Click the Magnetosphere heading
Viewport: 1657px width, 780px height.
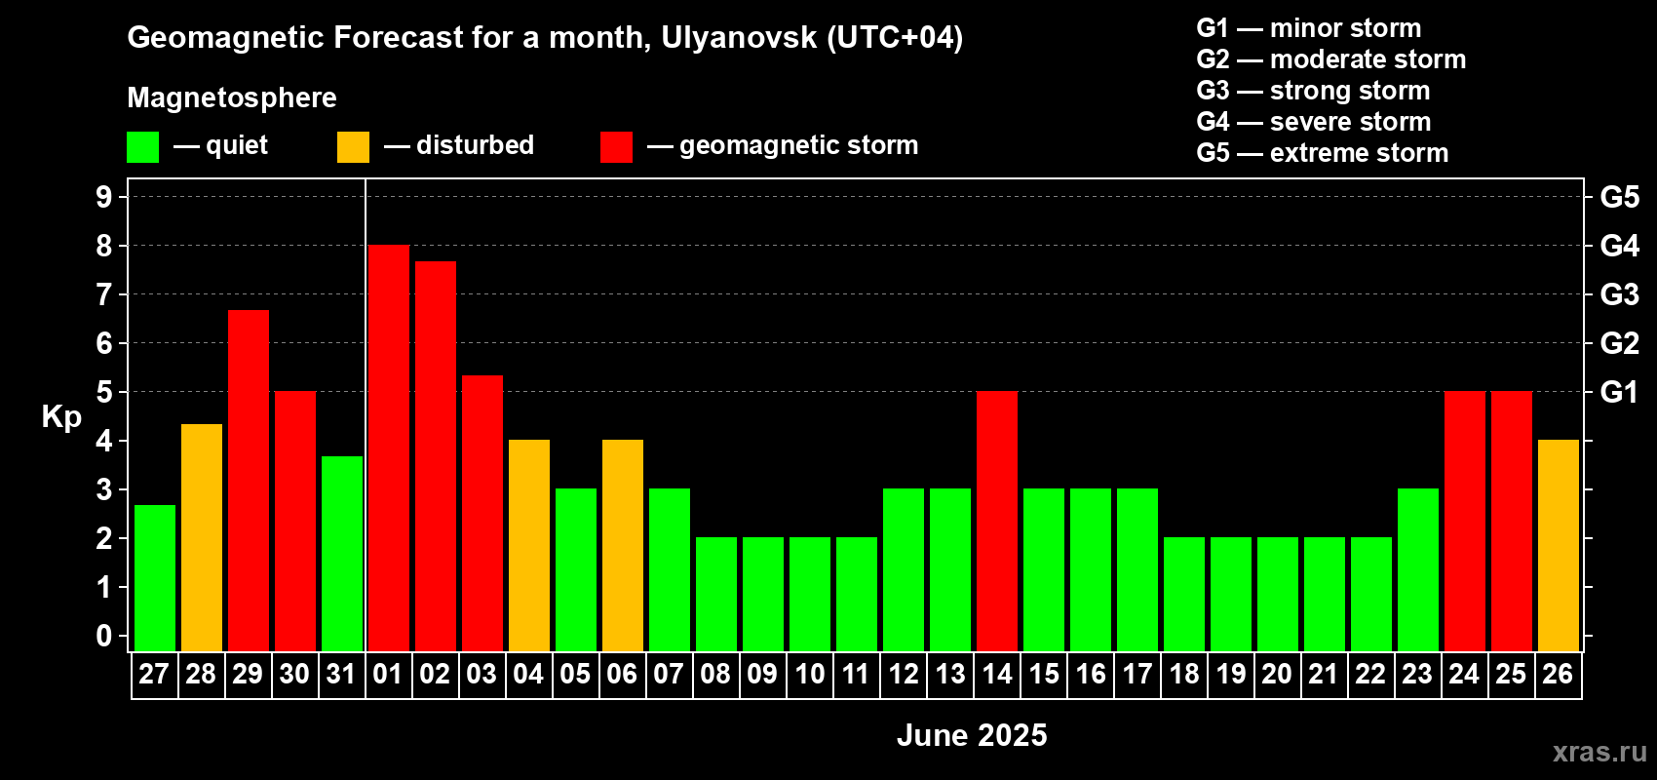click(232, 97)
